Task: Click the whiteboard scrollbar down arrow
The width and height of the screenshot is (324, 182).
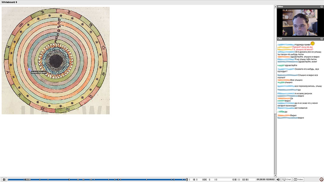Action: (x=275, y=175)
